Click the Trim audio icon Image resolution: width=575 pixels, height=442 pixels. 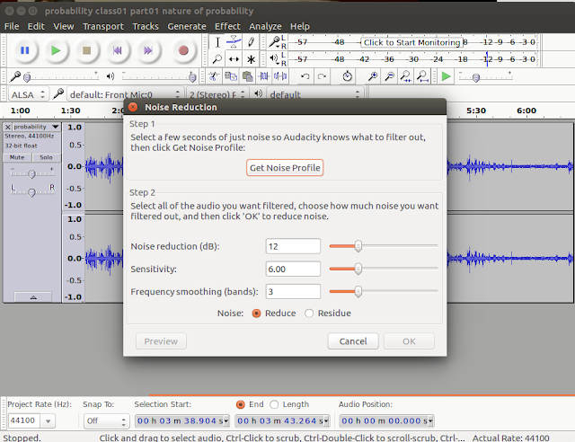(264, 76)
